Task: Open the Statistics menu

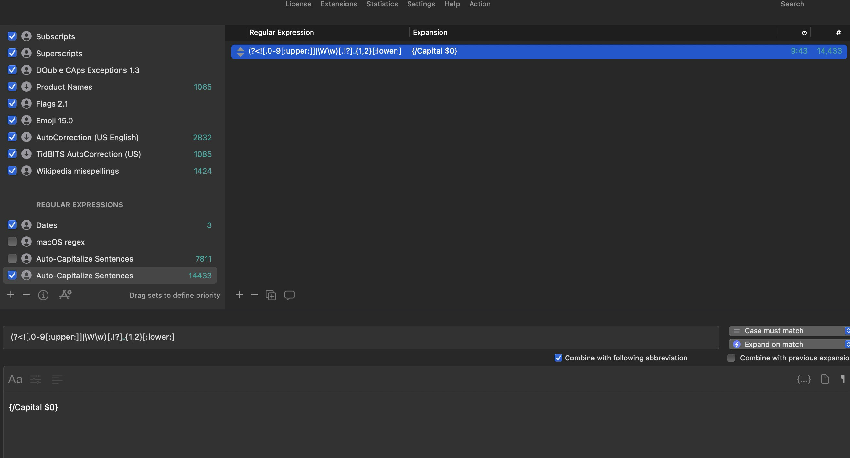Action: (x=382, y=4)
